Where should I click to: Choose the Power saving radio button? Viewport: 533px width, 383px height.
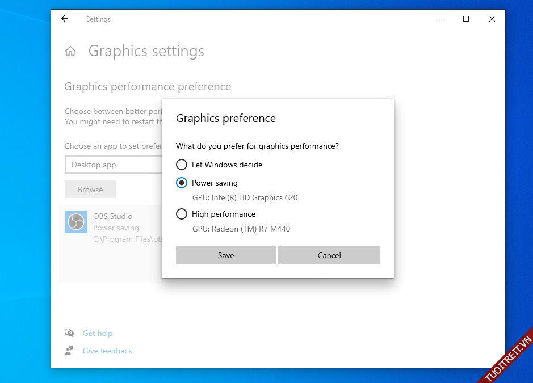(182, 183)
